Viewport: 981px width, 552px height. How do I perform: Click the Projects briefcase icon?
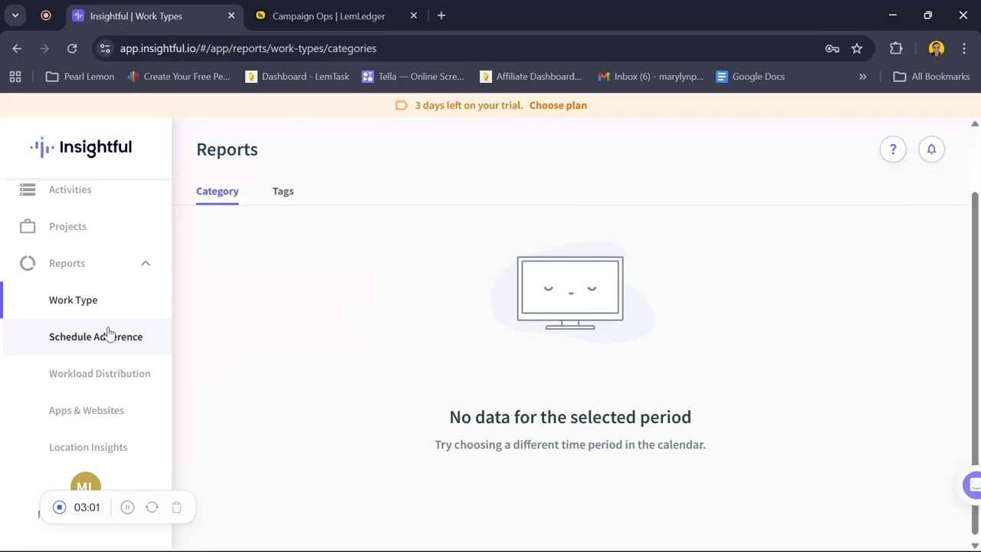pos(28,226)
